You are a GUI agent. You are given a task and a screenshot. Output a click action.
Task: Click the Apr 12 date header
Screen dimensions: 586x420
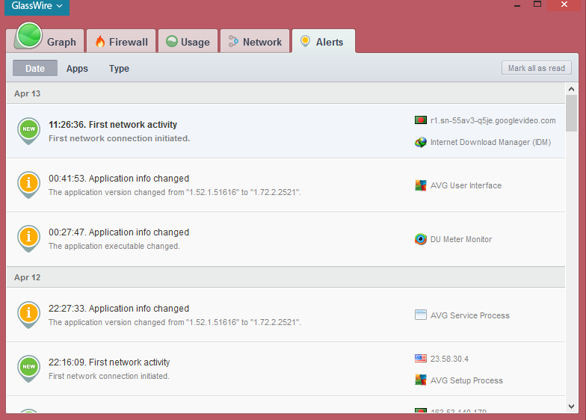click(286, 277)
